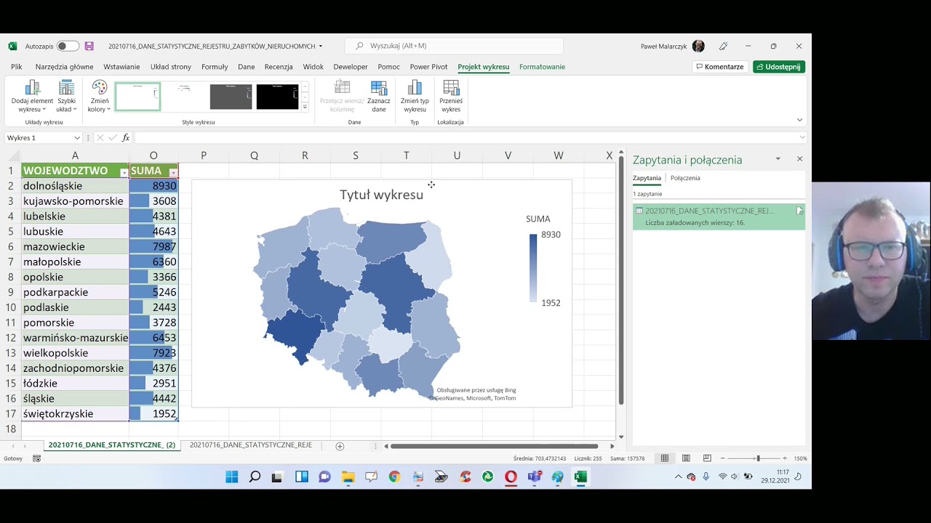Open taskbar Search icon
Image resolution: width=931 pixels, height=523 pixels.
tap(255, 477)
